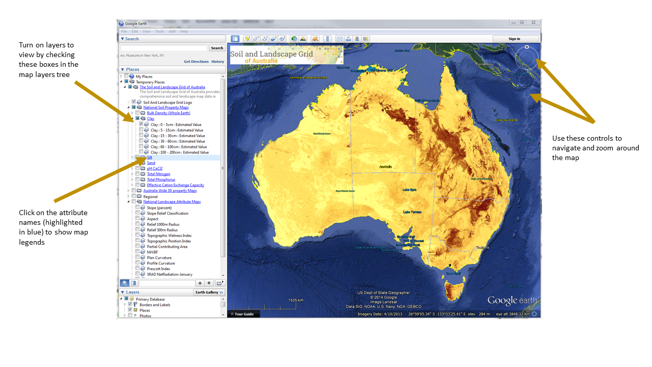Viewport: 652px width, 367px height.
Task: Click the Record a Tour toolbar icon
Action: click(x=282, y=39)
